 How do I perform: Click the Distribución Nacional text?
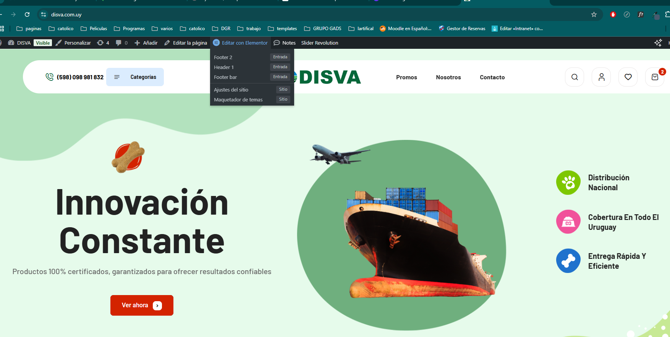tap(609, 183)
